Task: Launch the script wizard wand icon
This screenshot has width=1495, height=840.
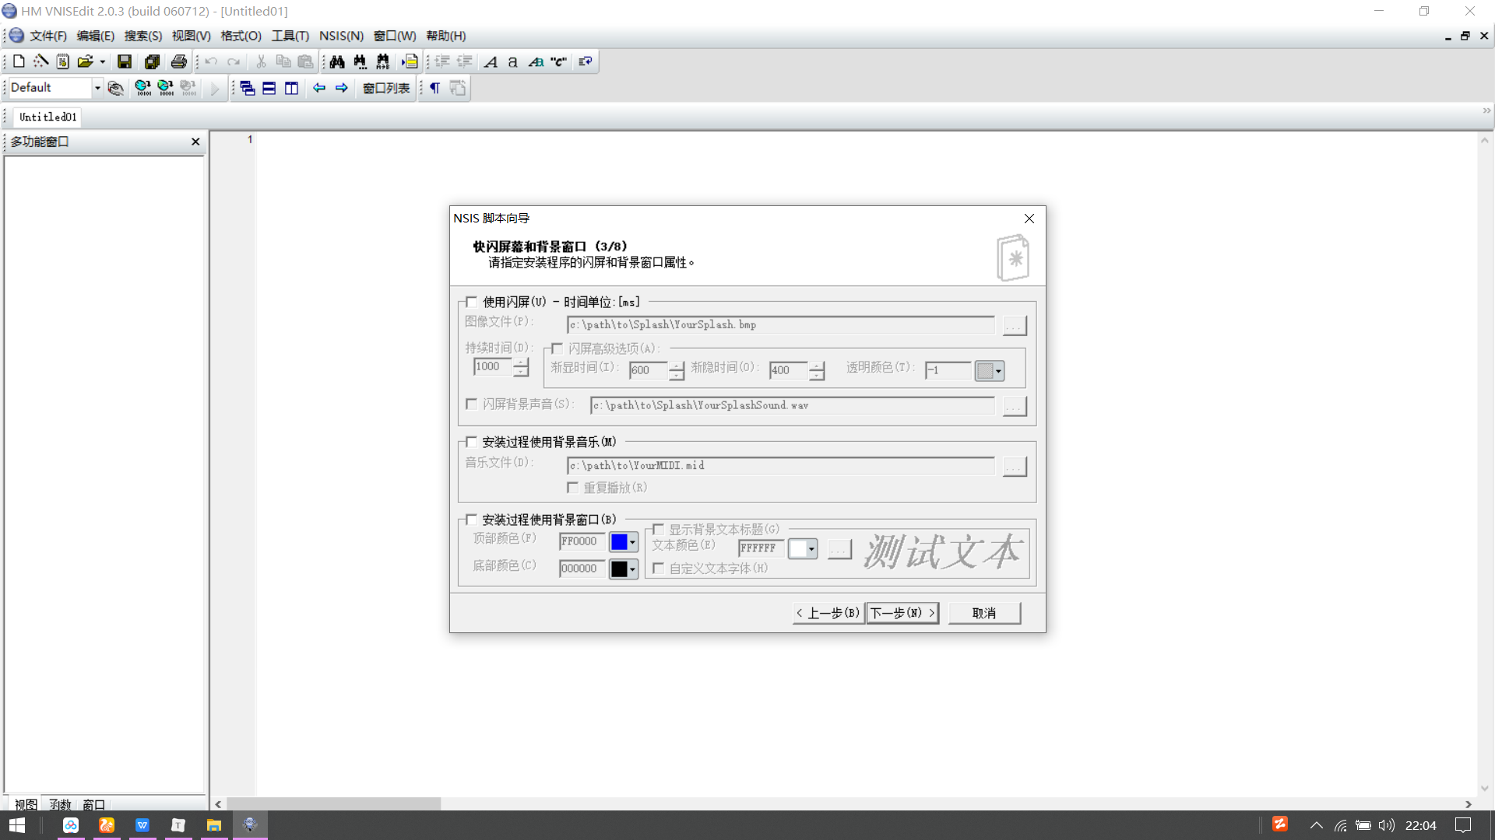Action: [x=40, y=61]
